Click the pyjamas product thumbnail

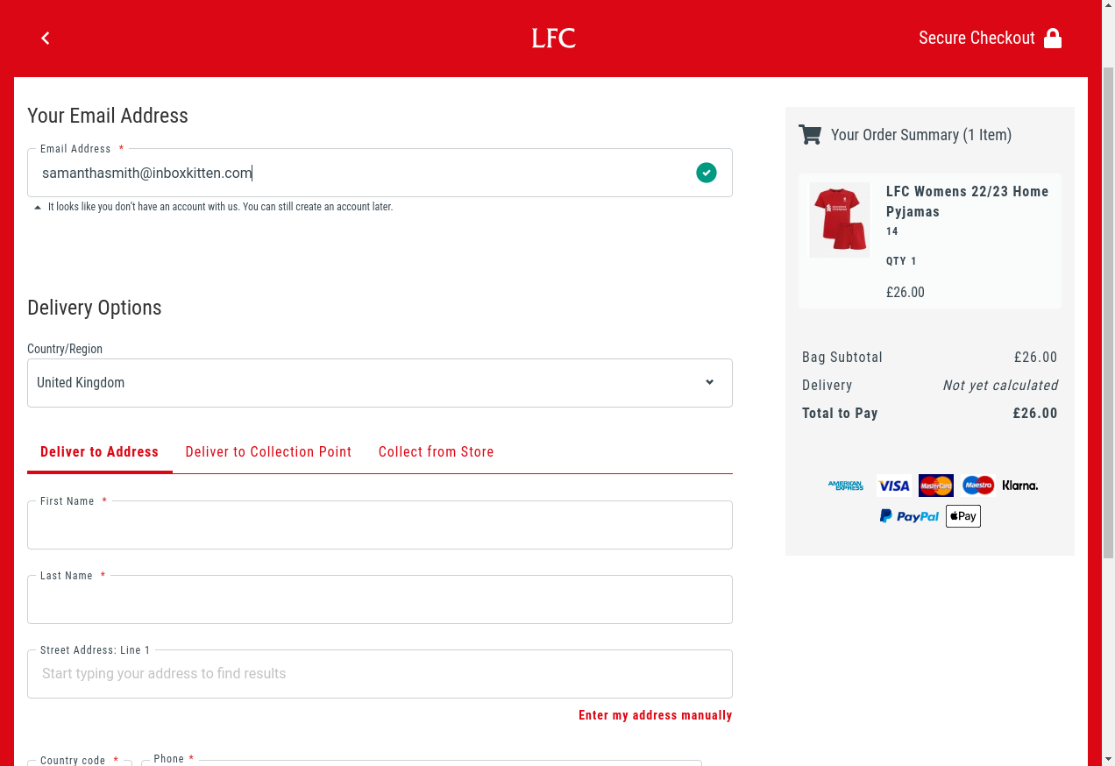tap(839, 219)
